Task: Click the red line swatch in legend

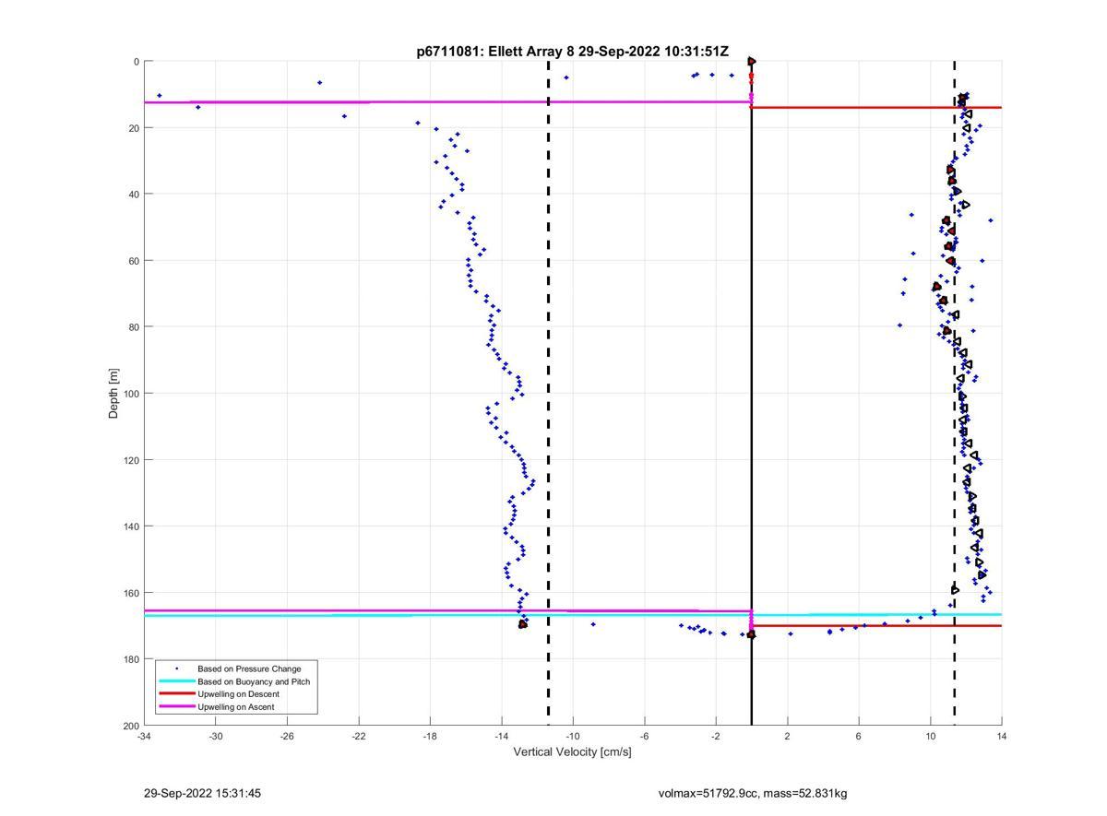Action: [x=176, y=694]
